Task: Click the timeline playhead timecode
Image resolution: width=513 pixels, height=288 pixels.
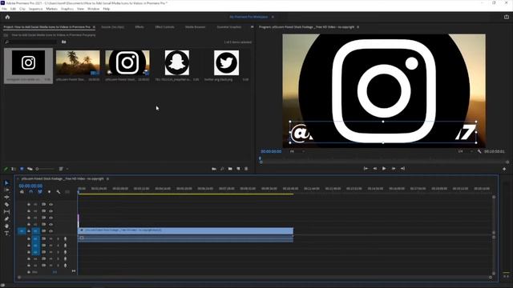Action: 30,186
